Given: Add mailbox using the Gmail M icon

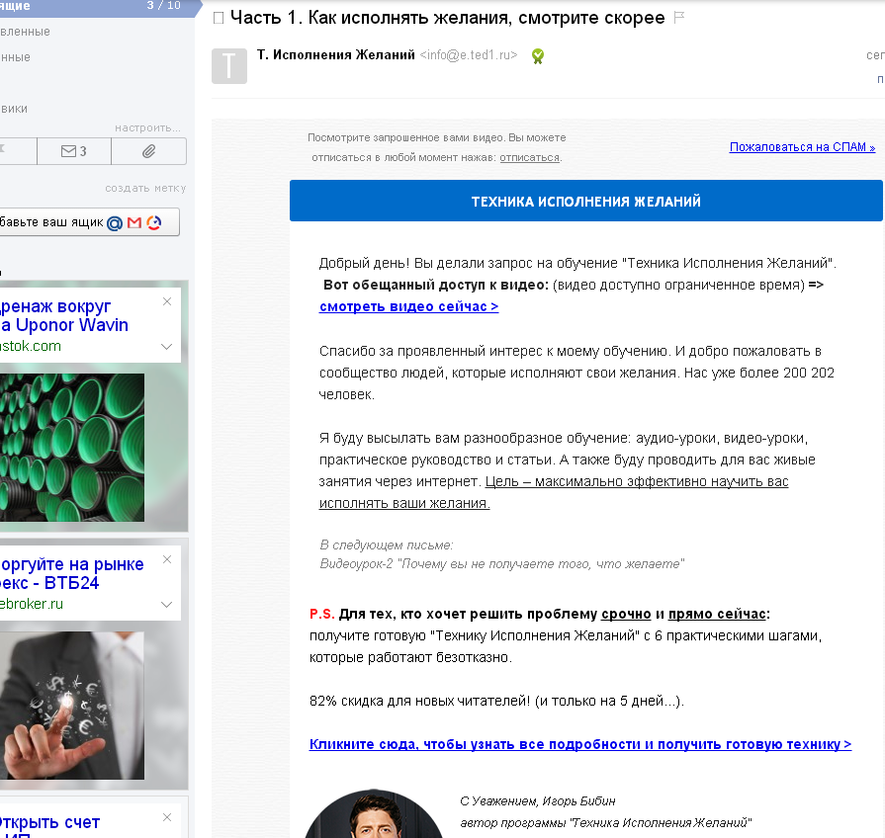Looking at the screenshot, I should click(134, 222).
